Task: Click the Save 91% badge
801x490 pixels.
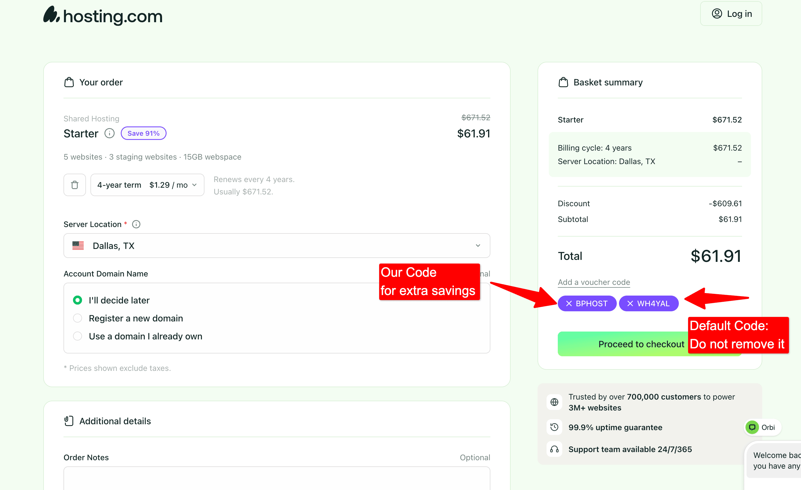Action: (143, 133)
